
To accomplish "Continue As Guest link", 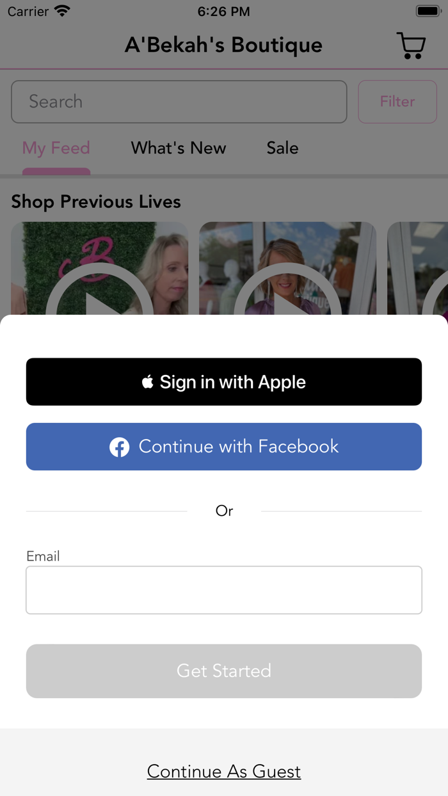I will [x=224, y=772].
